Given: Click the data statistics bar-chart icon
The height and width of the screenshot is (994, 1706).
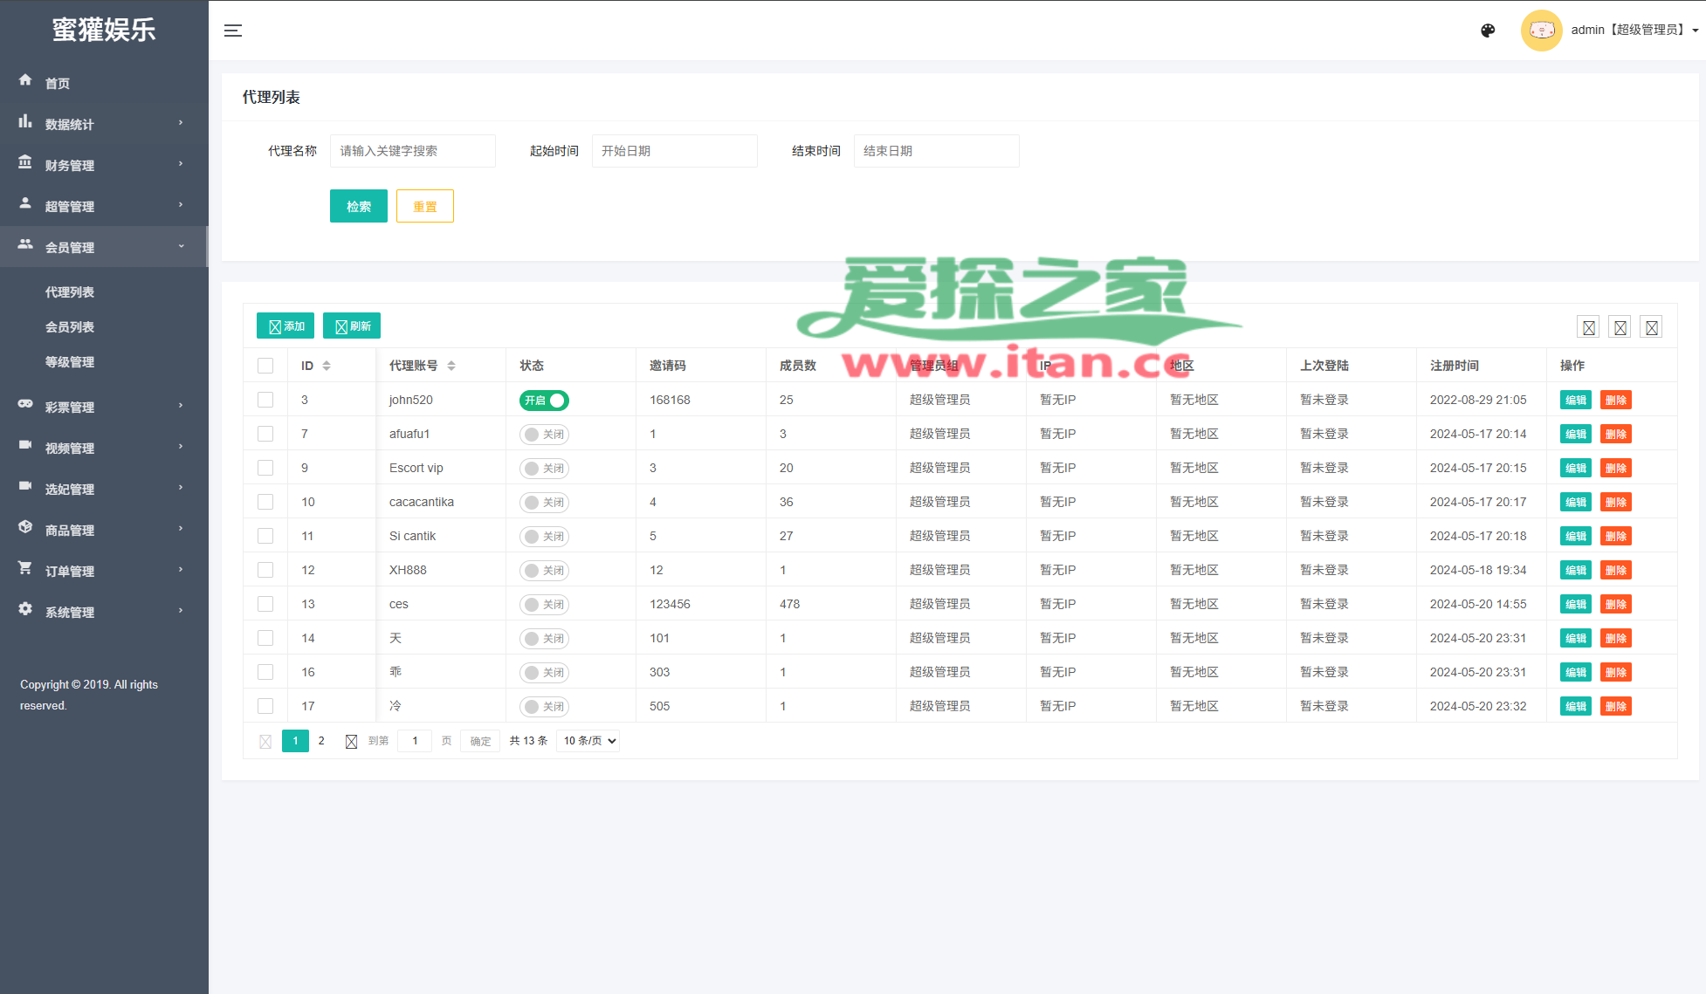Looking at the screenshot, I should (x=25, y=121).
